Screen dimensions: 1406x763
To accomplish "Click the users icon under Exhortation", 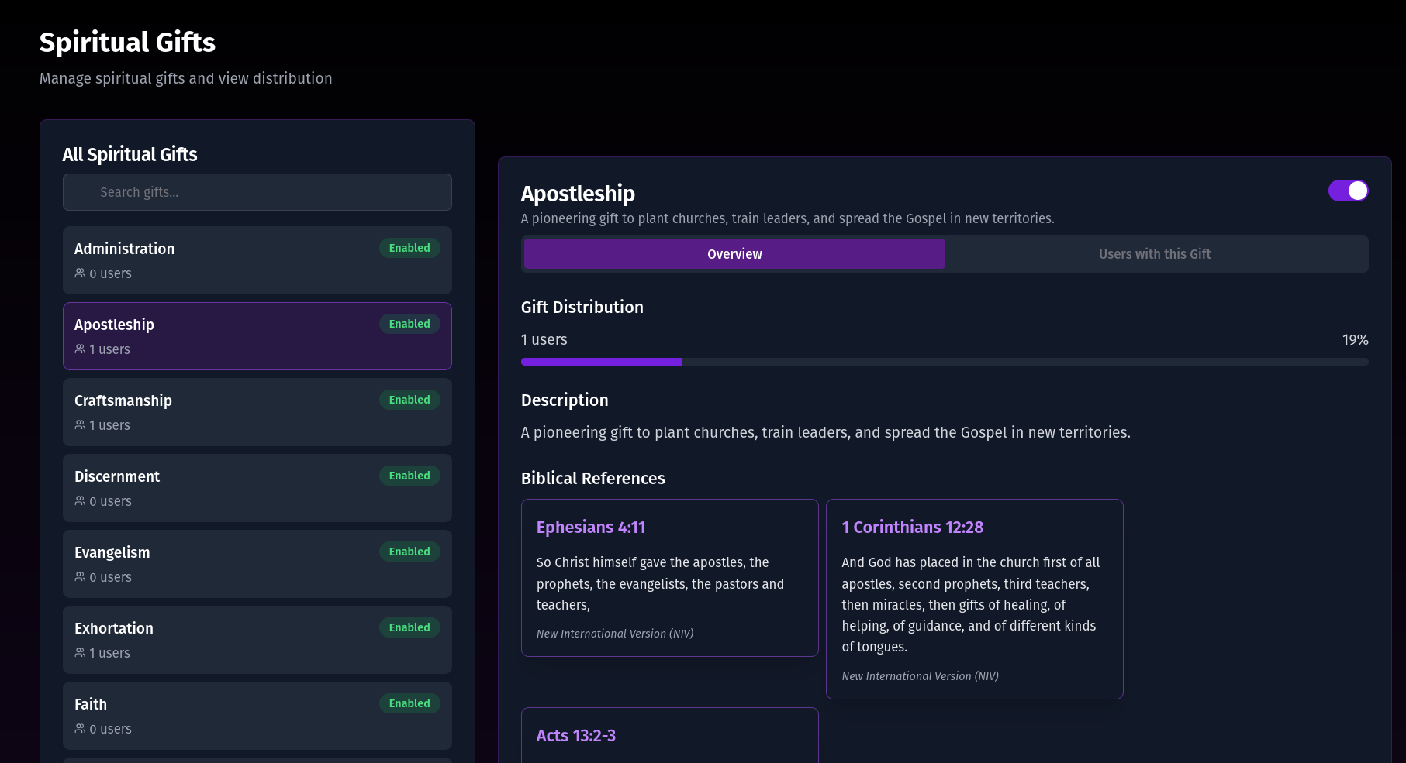I will pyautogui.click(x=80, y=653).
